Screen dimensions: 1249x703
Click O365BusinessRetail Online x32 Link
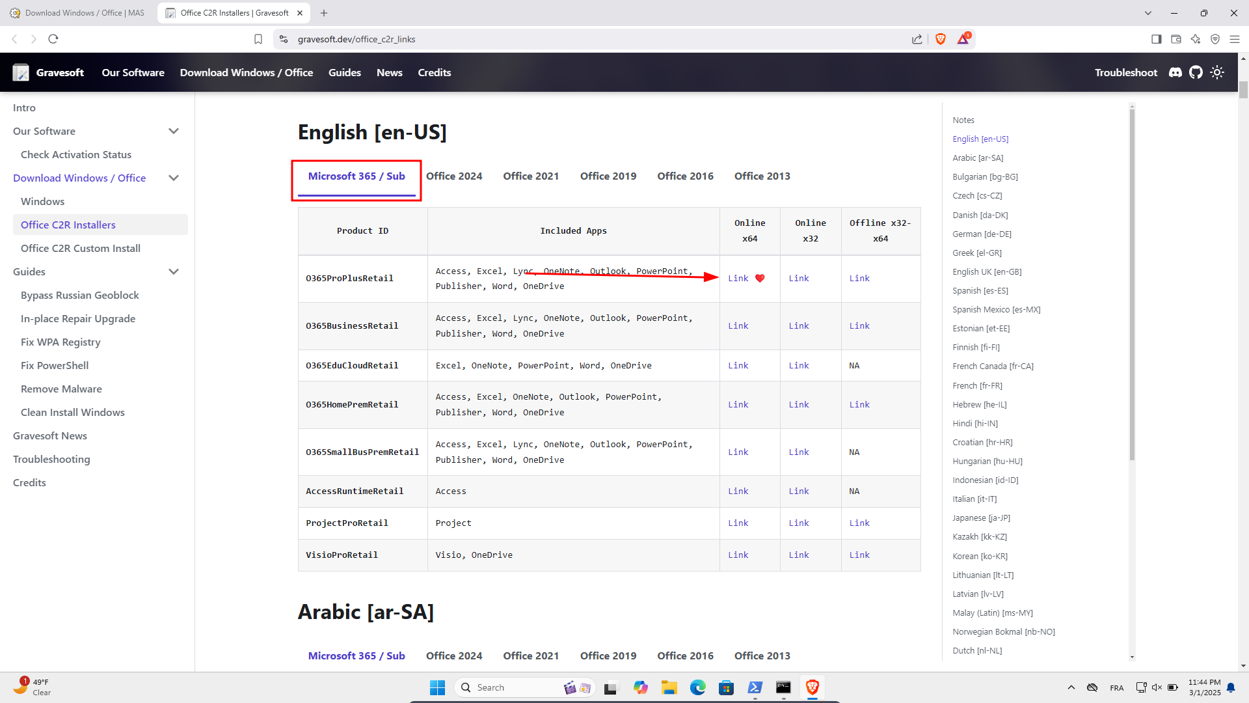tap(799, 325)
